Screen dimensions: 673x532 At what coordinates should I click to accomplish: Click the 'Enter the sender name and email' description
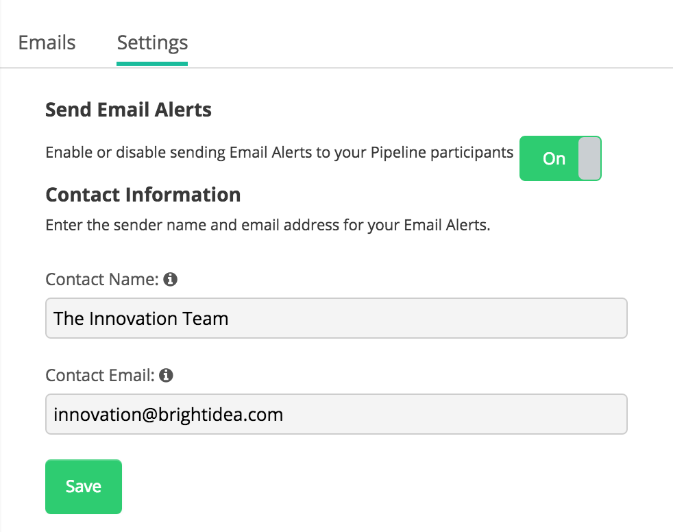(x=268, y=226)
